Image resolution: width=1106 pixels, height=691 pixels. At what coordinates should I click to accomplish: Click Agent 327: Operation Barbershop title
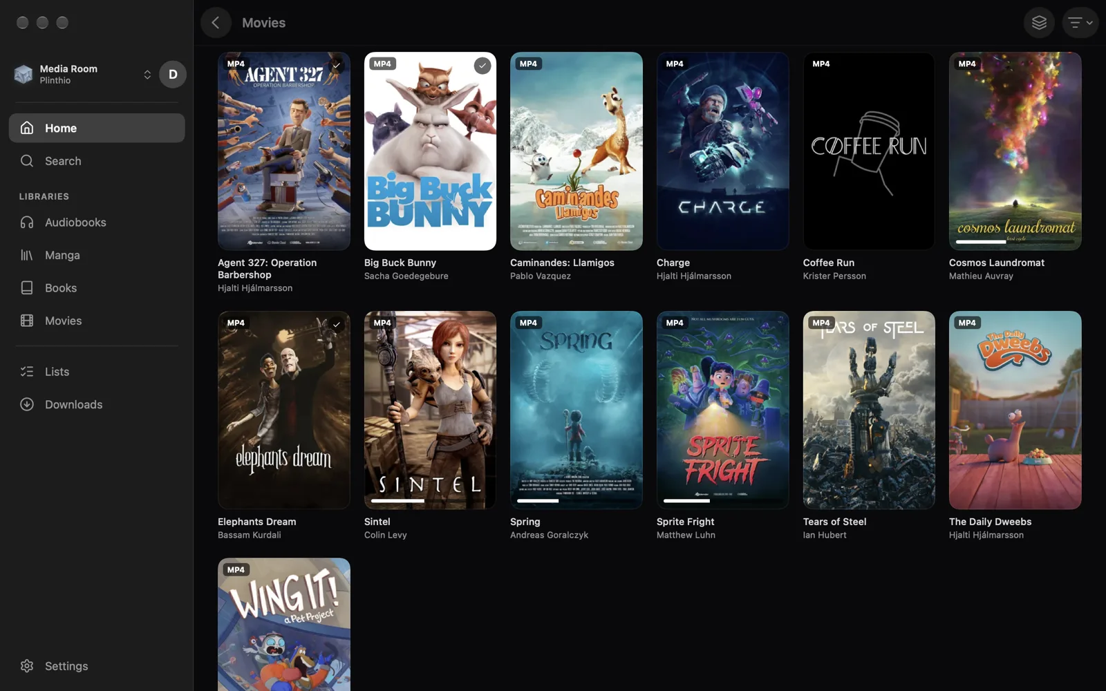pyautogui.click(x=268, y=269)
